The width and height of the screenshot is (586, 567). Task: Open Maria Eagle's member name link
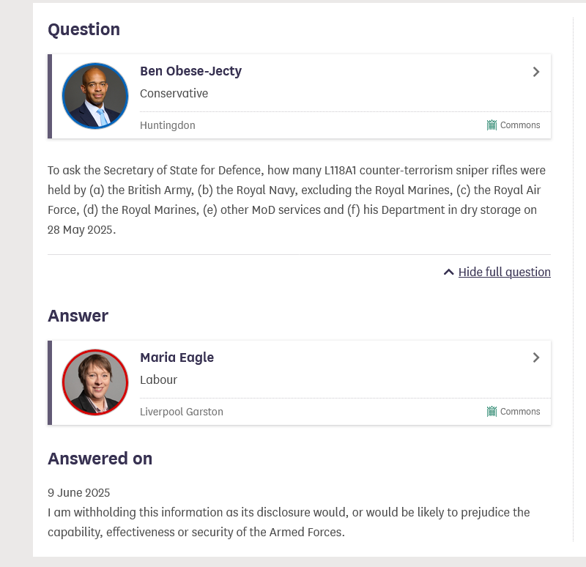(177, 357)
